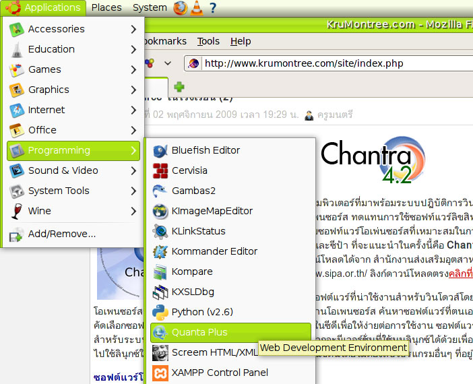Expand the Graphics submenu arrow
Screen dimensions: 473x384
point(133,90)
